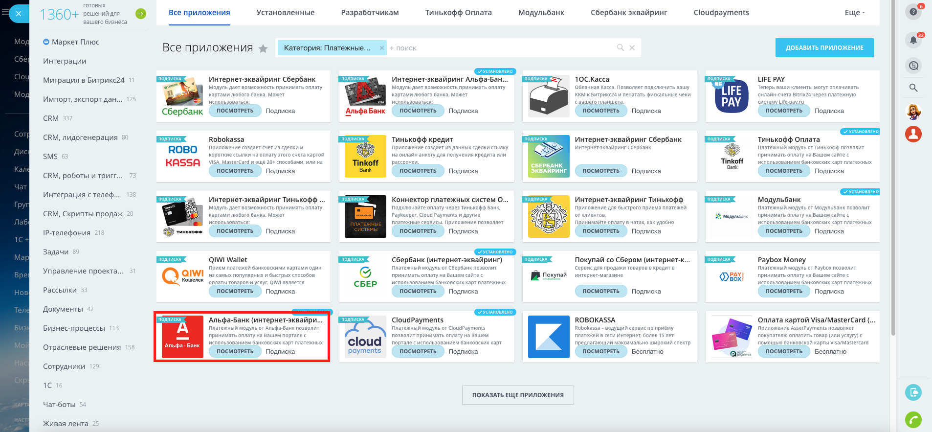
Task: Open the red user avatar in sidebar
Action: (913, 134)
